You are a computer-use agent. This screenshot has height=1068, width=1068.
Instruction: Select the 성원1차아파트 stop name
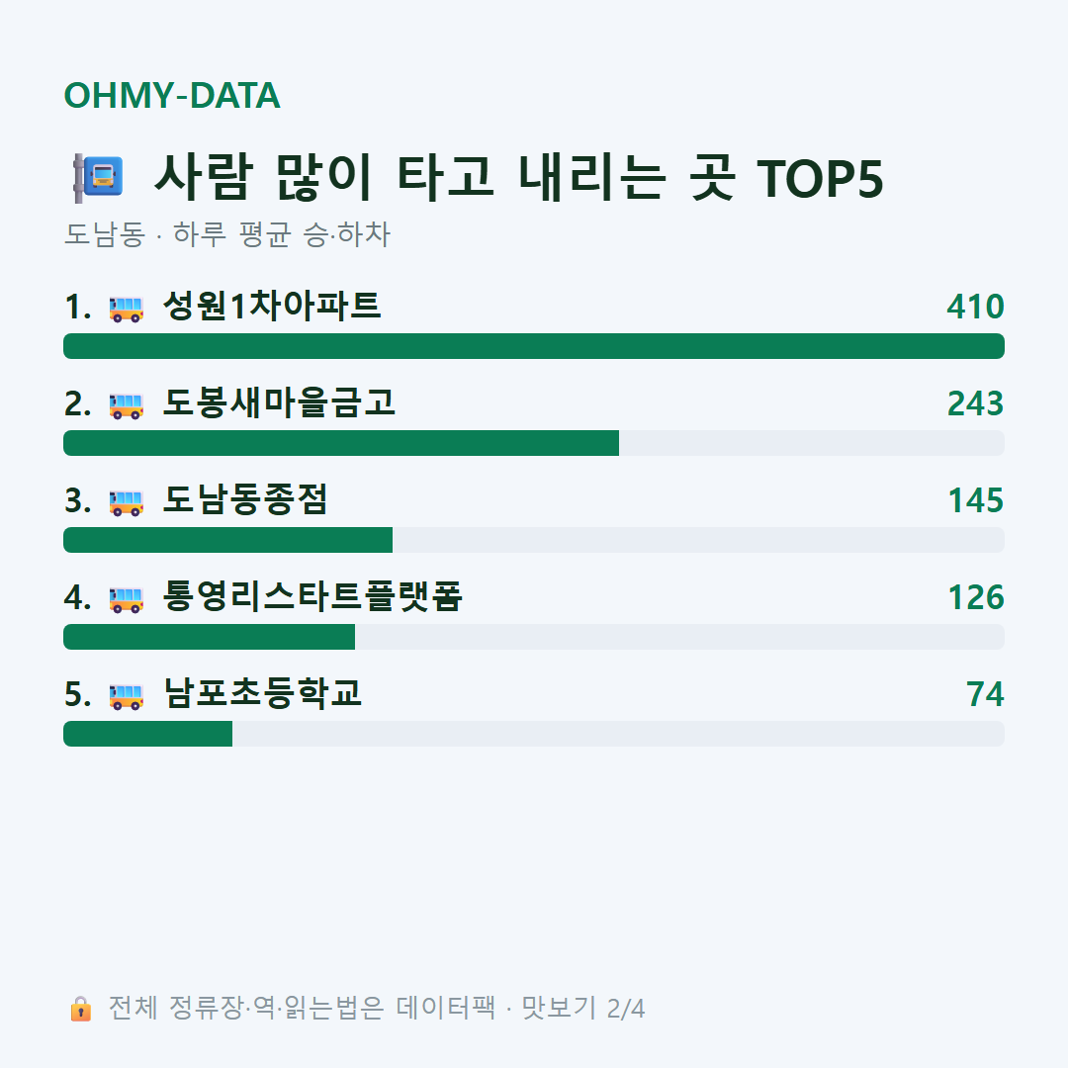272,306
